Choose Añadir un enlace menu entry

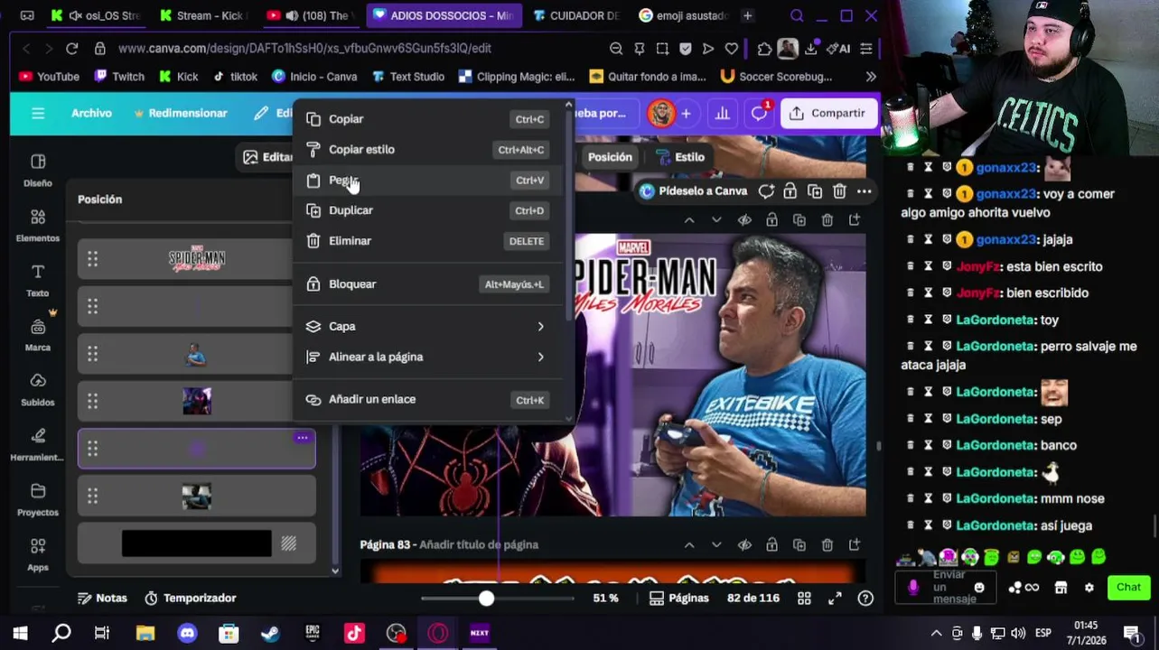pyautogui.click(x=429, y=399)
